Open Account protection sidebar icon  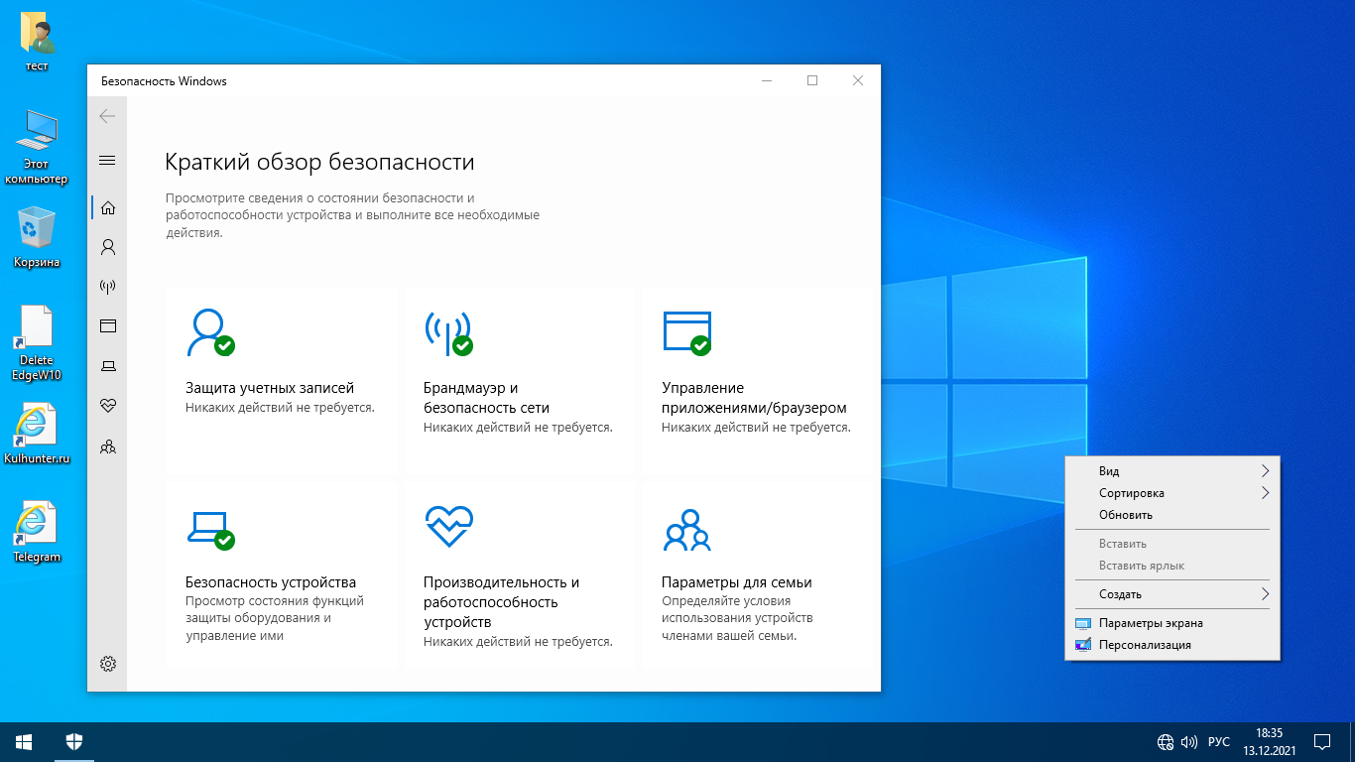(x=108, y=247)
